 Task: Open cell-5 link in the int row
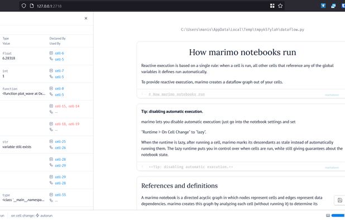(x=59, y=77)
